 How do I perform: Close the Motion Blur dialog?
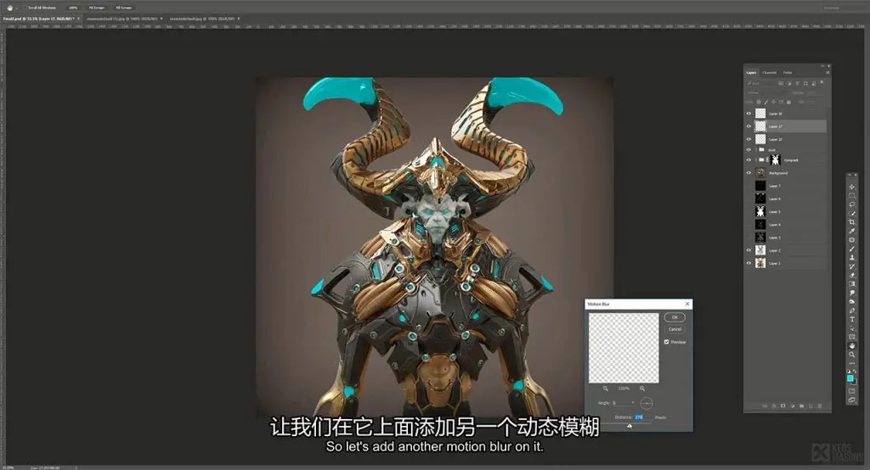click(x=687, y=304)
